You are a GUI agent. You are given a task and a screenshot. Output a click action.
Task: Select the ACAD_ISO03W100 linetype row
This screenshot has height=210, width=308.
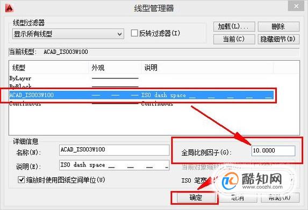(141, 95)
